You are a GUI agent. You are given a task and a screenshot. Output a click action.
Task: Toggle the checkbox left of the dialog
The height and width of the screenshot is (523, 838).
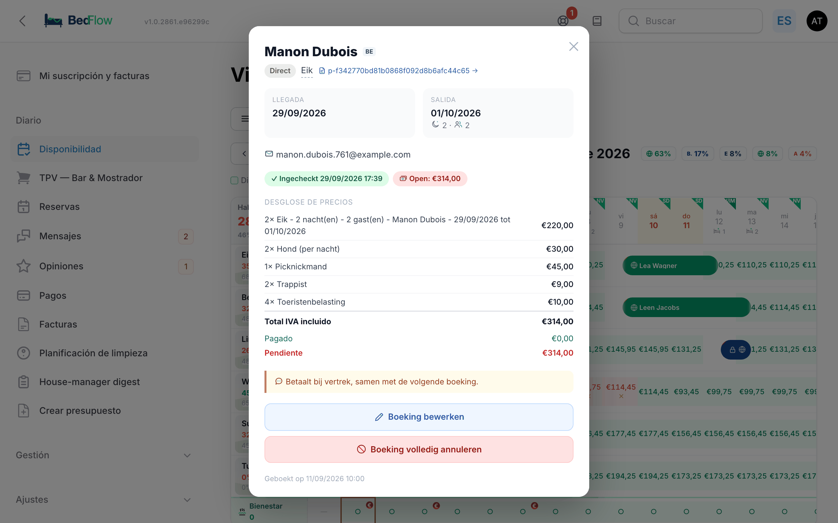(x=234, y=180)
